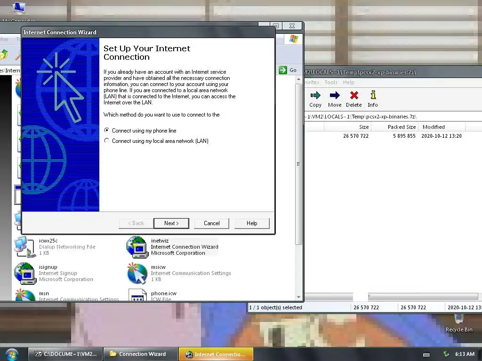Select the icwx25c Dialup Networking file icon
This screenshot has height=361, width=482.
click(24, 247)
